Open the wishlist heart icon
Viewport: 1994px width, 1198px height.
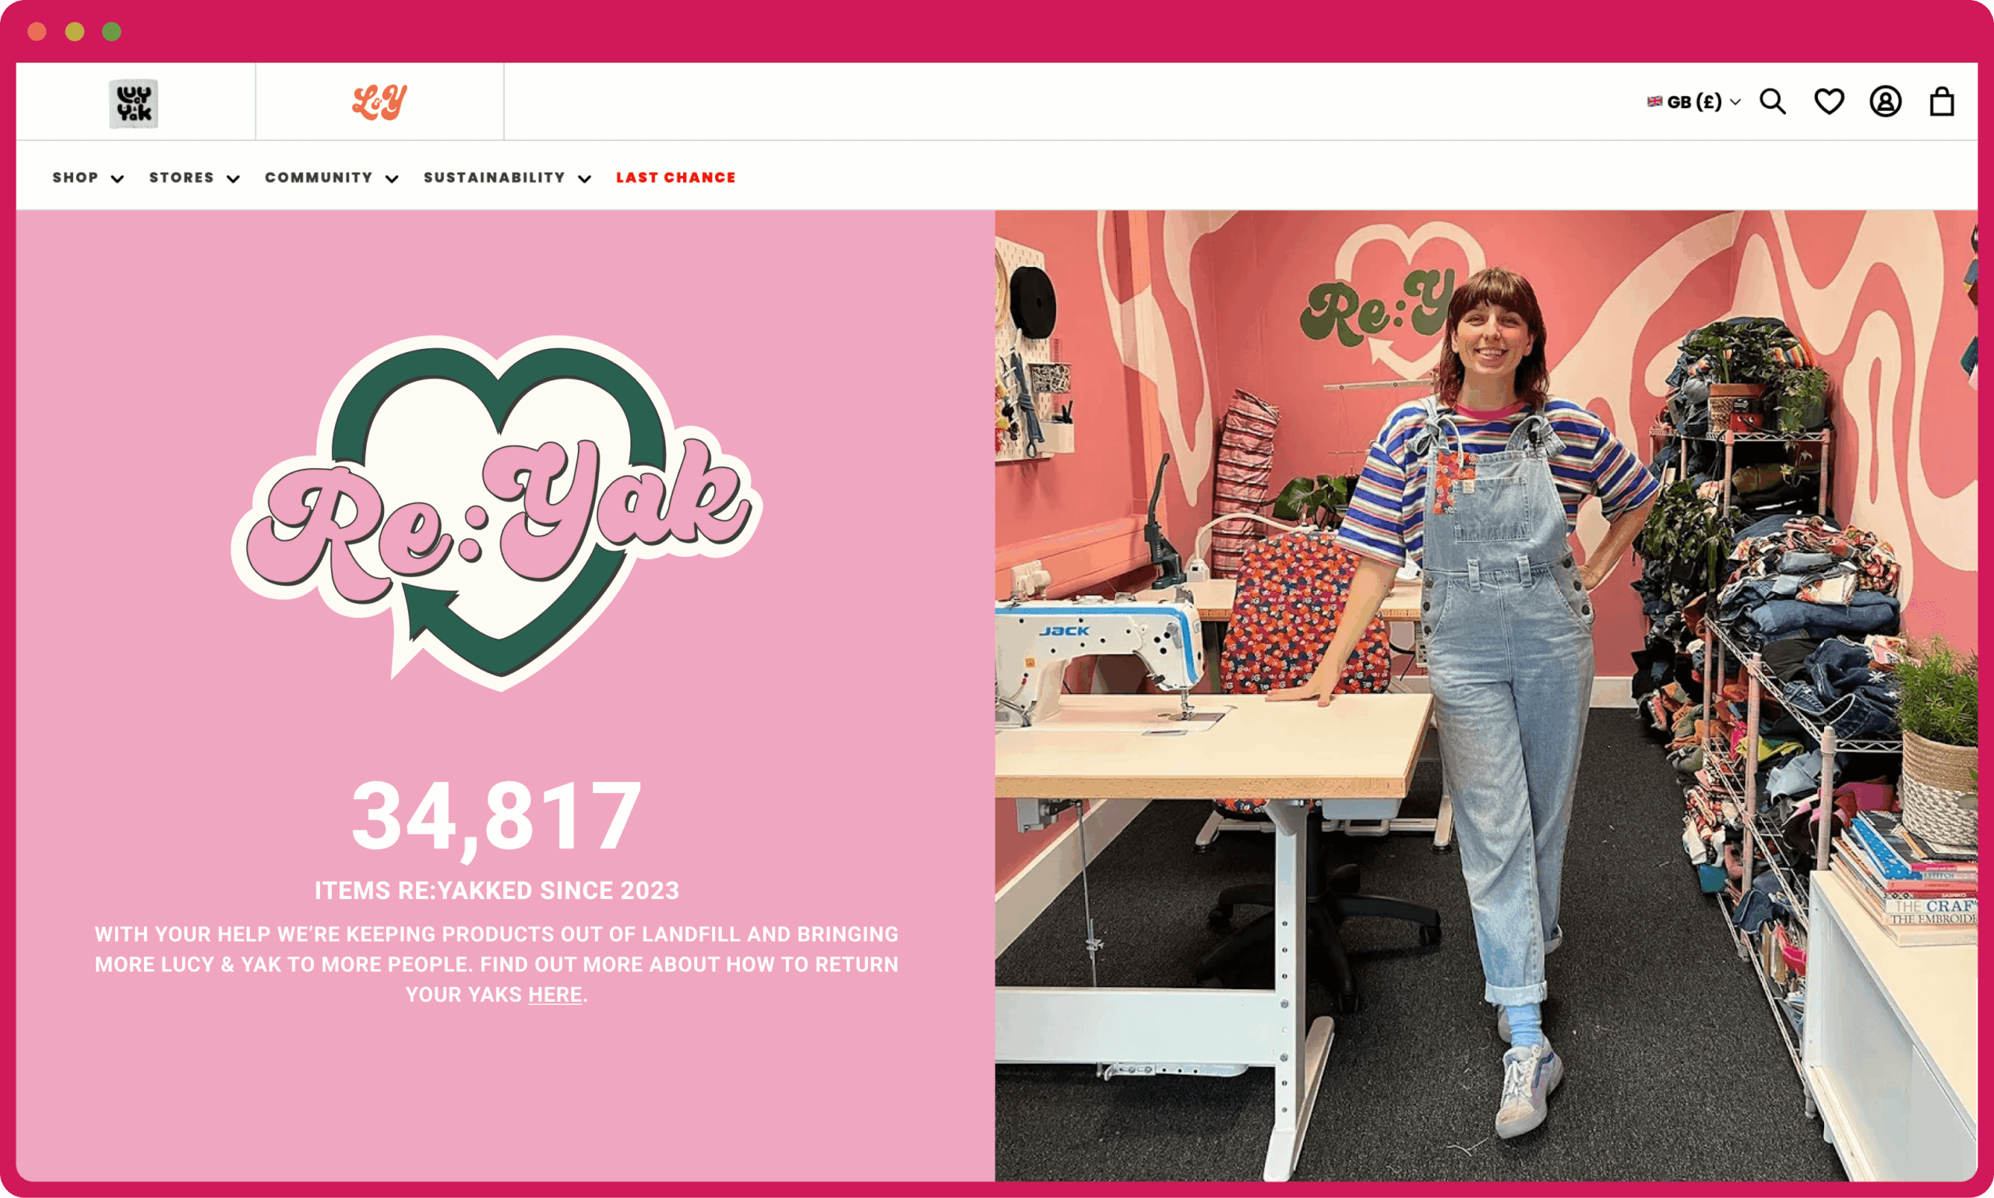pos(1829,102)
